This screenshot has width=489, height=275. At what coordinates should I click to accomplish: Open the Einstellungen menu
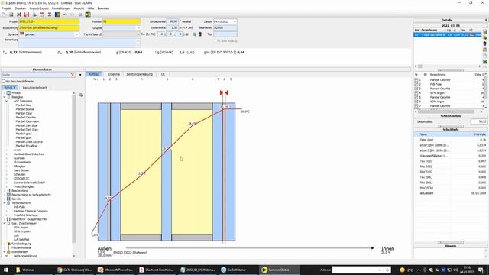tap(61, 8)
